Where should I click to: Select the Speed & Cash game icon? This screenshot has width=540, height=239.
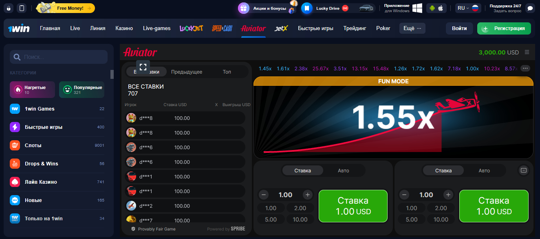tap(222, 28)
